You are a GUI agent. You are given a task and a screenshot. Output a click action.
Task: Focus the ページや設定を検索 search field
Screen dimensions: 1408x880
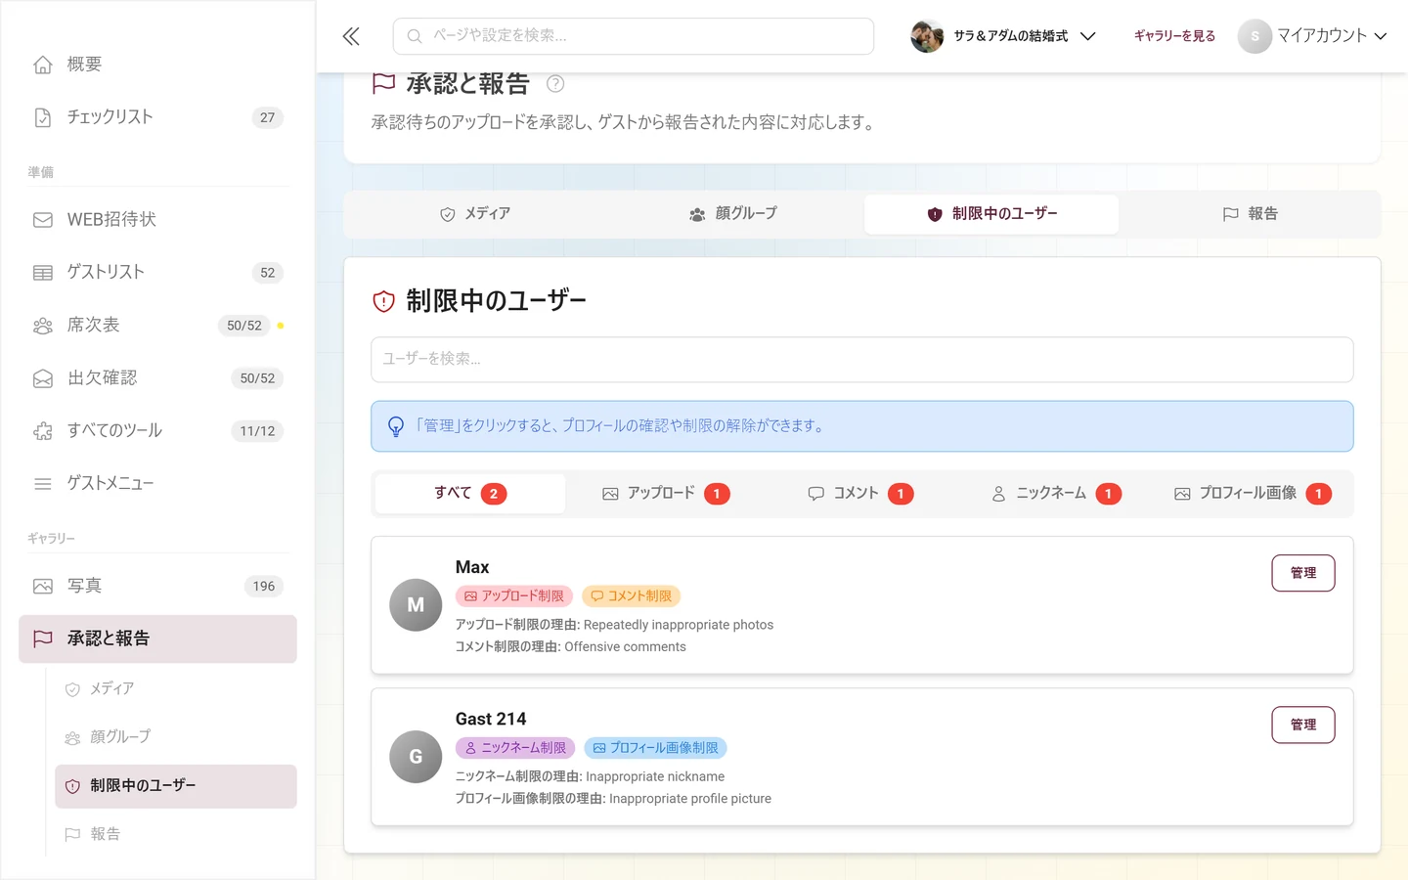coord(634,36)
